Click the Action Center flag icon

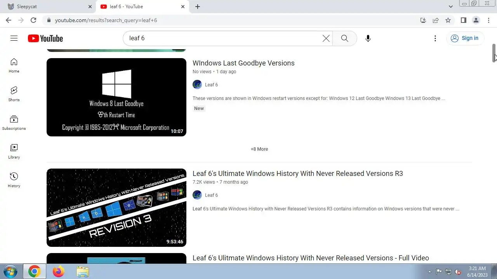point(439,272)
